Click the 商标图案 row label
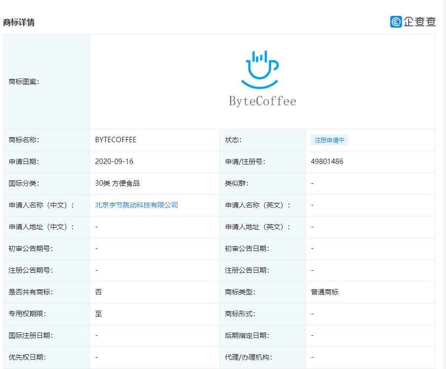 pyautogui.click(x=24, y=82)
